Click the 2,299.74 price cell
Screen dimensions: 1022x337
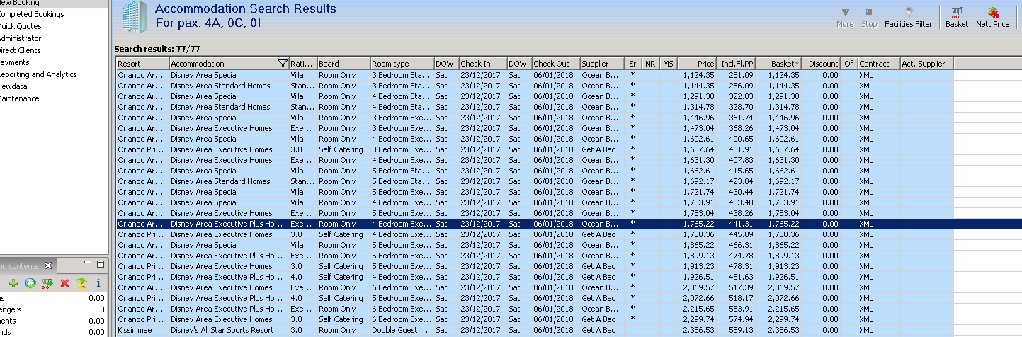coord(697,319)
